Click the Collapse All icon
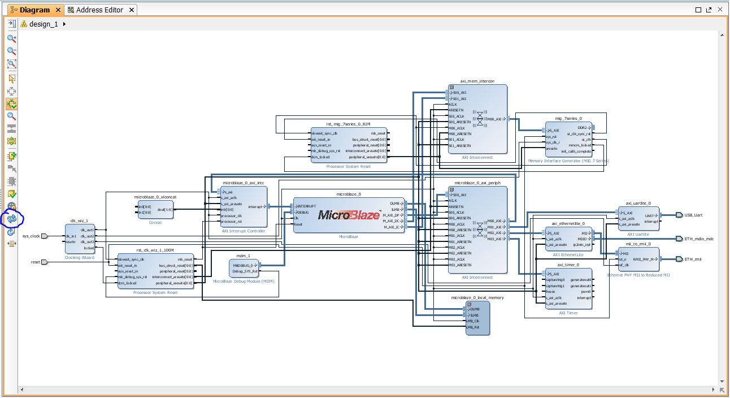The image size is (730, 398). pos(11,129)
